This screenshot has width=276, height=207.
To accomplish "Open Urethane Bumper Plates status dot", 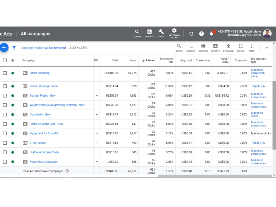I will click(13, 152).
